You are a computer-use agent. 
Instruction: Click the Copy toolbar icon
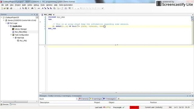(x=23, y=8)
